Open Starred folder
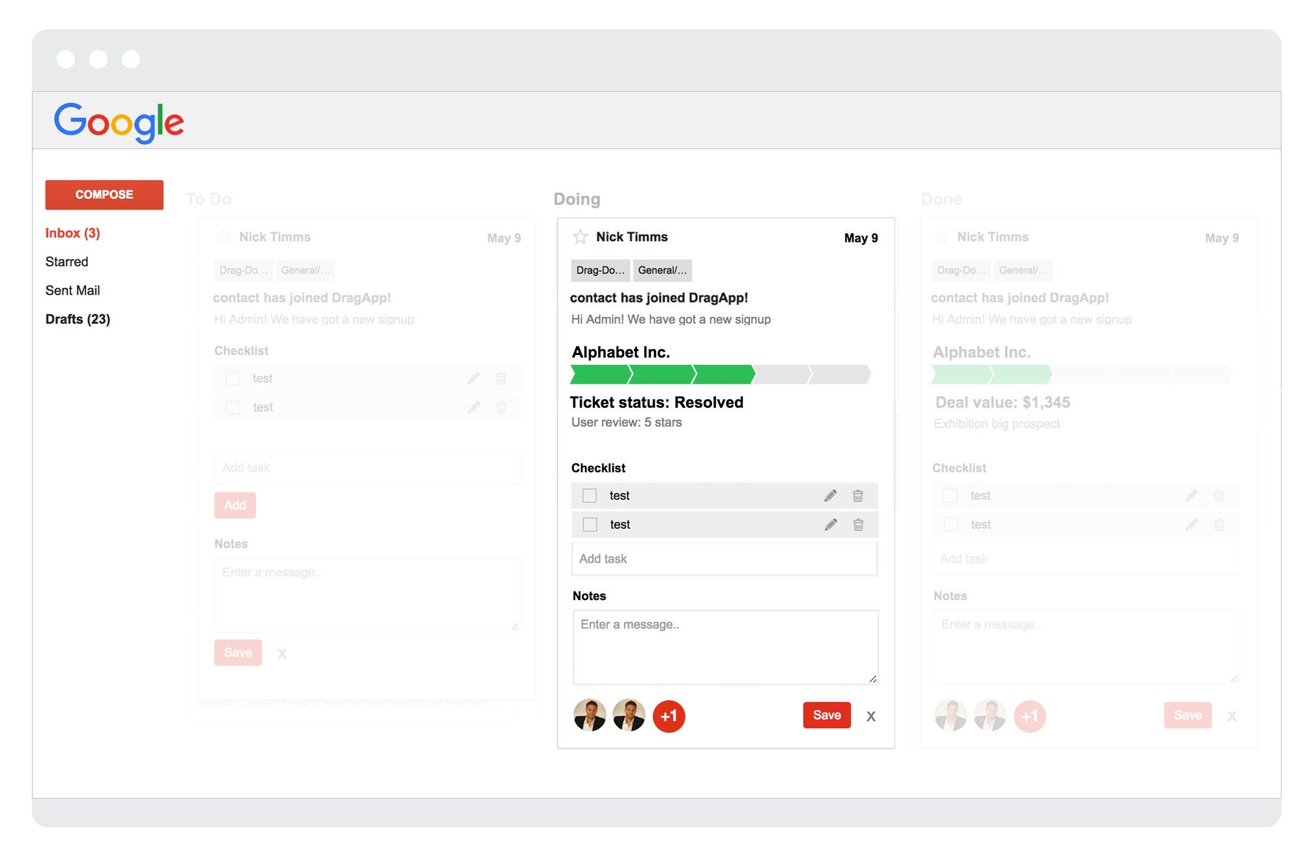The image size is (1303, 852). pyautogui.click(x=66, y=262)
